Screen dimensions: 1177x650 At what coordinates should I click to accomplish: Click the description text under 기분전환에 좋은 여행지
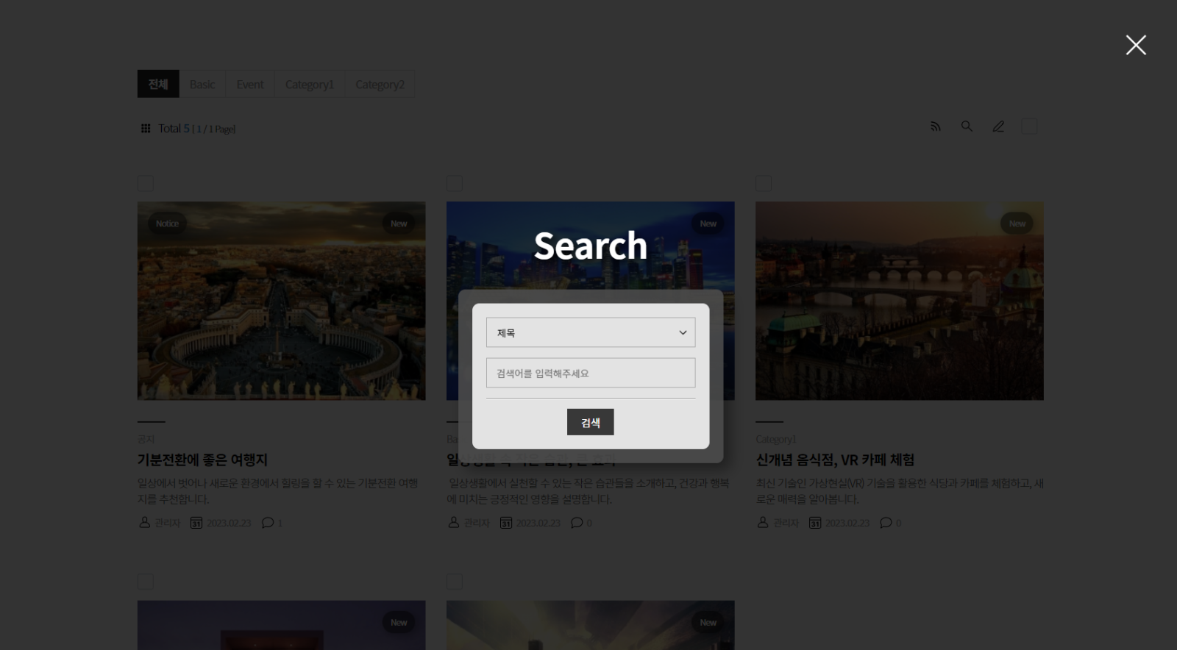[278, 491]
